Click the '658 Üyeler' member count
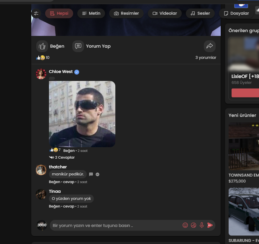259x244 pixels. [x=242, y=83]
